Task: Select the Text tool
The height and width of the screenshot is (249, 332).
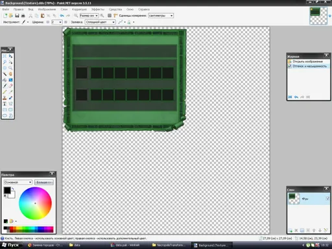Action: click(5, 104)
